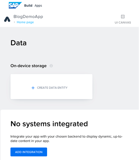Select the BlogDemoApp title
The width and height of the screenshot is (139, 160).
click(28, 17)
